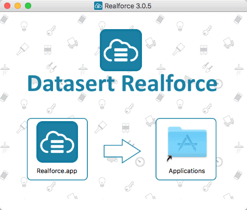Click the Applications folder name label

pos(187,171)
